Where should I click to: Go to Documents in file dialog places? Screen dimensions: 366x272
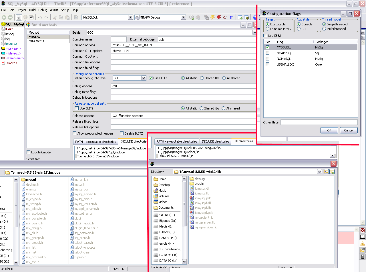166,208
